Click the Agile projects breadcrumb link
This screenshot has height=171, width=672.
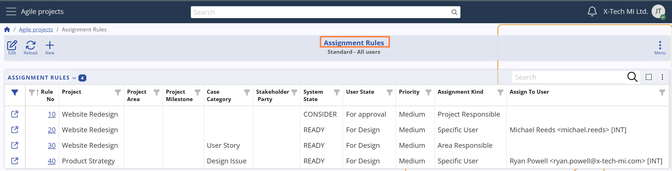coord(36,29)
